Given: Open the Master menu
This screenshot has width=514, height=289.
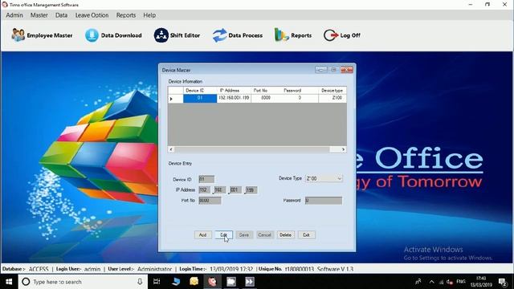Looking at the screenshot, I should point(39,15).
